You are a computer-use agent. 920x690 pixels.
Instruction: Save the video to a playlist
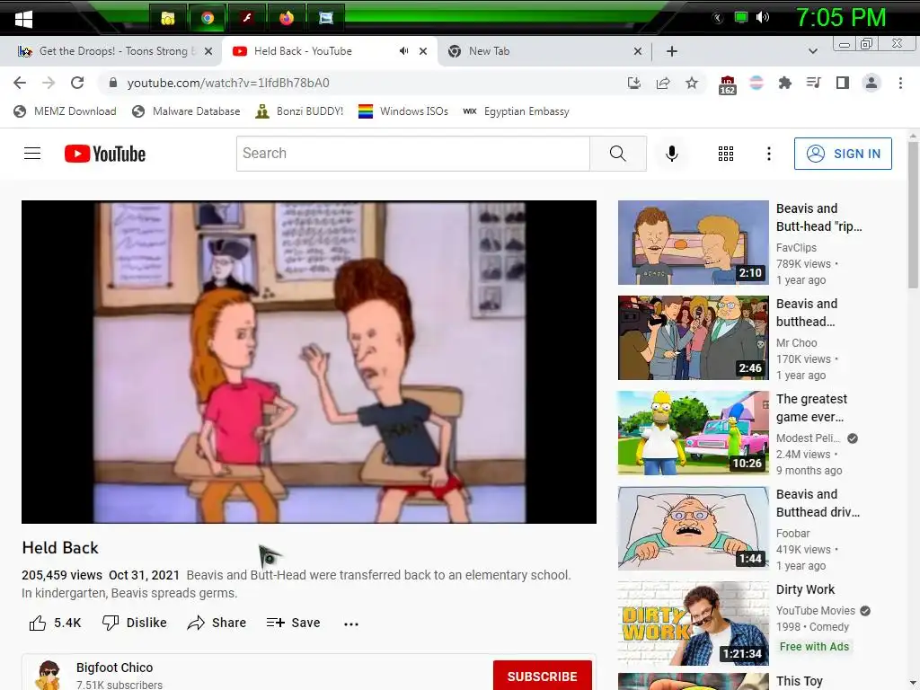click(293, 623)
